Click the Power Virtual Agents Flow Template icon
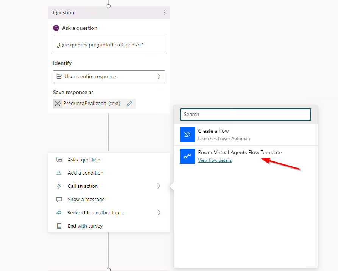This screenshot has height=271, width=338. (187, 156)
